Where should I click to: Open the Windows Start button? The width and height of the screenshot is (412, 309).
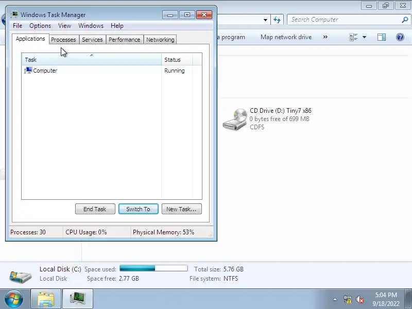(x=14, y=299)
